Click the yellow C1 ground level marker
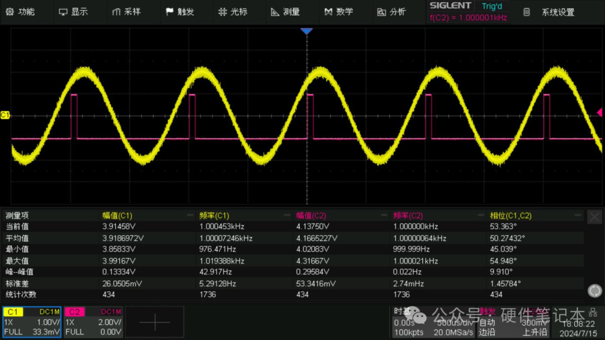The height and width of the screenshot is (340, 605). click(x=5, y=115)
